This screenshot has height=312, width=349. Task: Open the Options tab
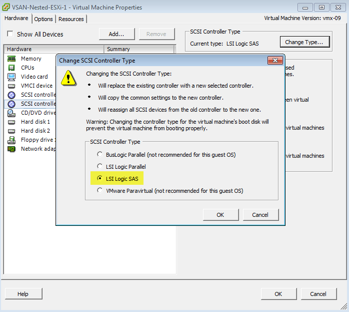click(43, 19)
